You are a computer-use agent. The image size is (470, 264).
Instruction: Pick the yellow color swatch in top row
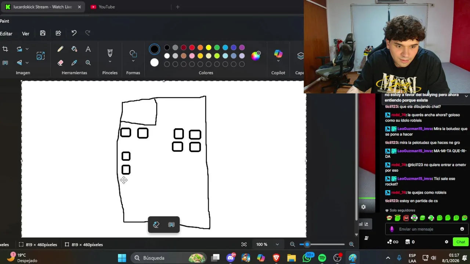(x=209, y=48)
